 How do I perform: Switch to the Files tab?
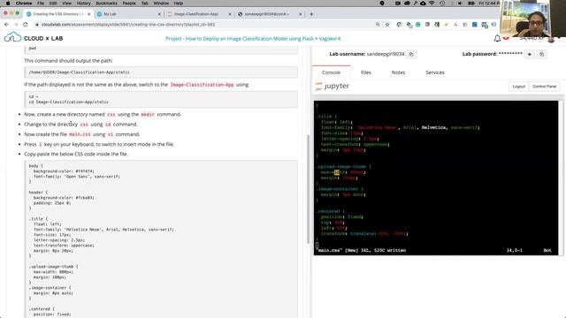click(x=365, y=72)
